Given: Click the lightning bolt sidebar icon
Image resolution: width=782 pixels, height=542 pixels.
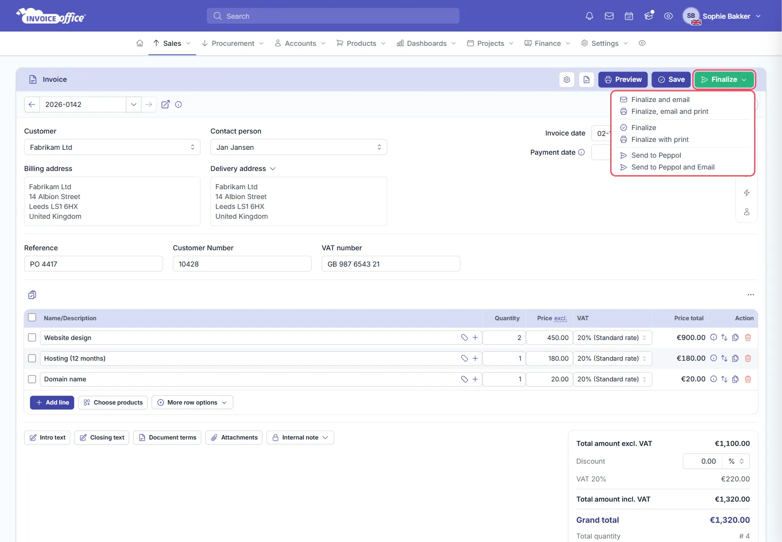Looking at the screenshot, I should pyautogui.click(x=747, y=193).
